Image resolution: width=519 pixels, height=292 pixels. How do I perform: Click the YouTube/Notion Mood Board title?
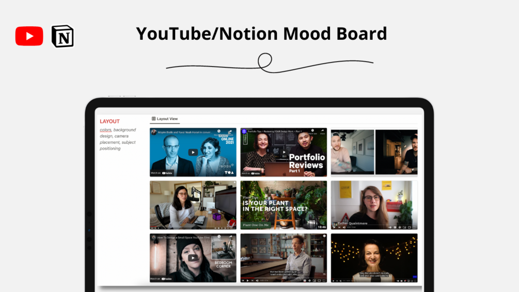point(261,34)
